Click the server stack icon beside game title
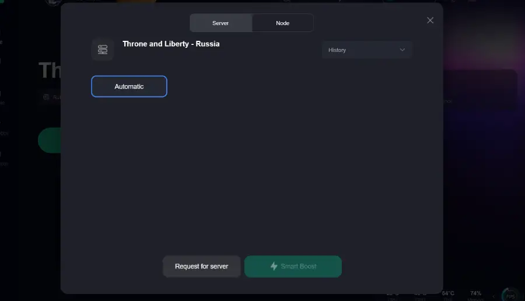Image resolution: width=525 pixels, height=301 pixels. tap(103, 50)
